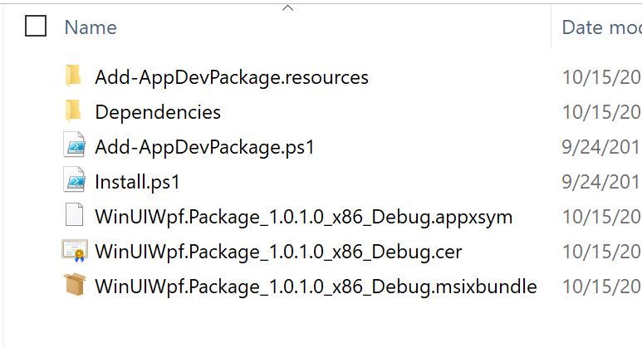Screen dimensions: 642x348
Task: Click the Dependencies folder icon
Action: tap(74, 112)
